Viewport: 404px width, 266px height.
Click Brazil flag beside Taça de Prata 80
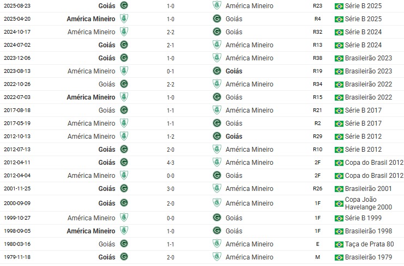[x=339, y=244]
